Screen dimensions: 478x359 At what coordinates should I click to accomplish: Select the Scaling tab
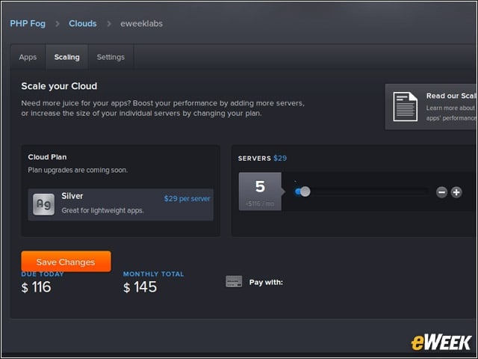coord(66,57)
